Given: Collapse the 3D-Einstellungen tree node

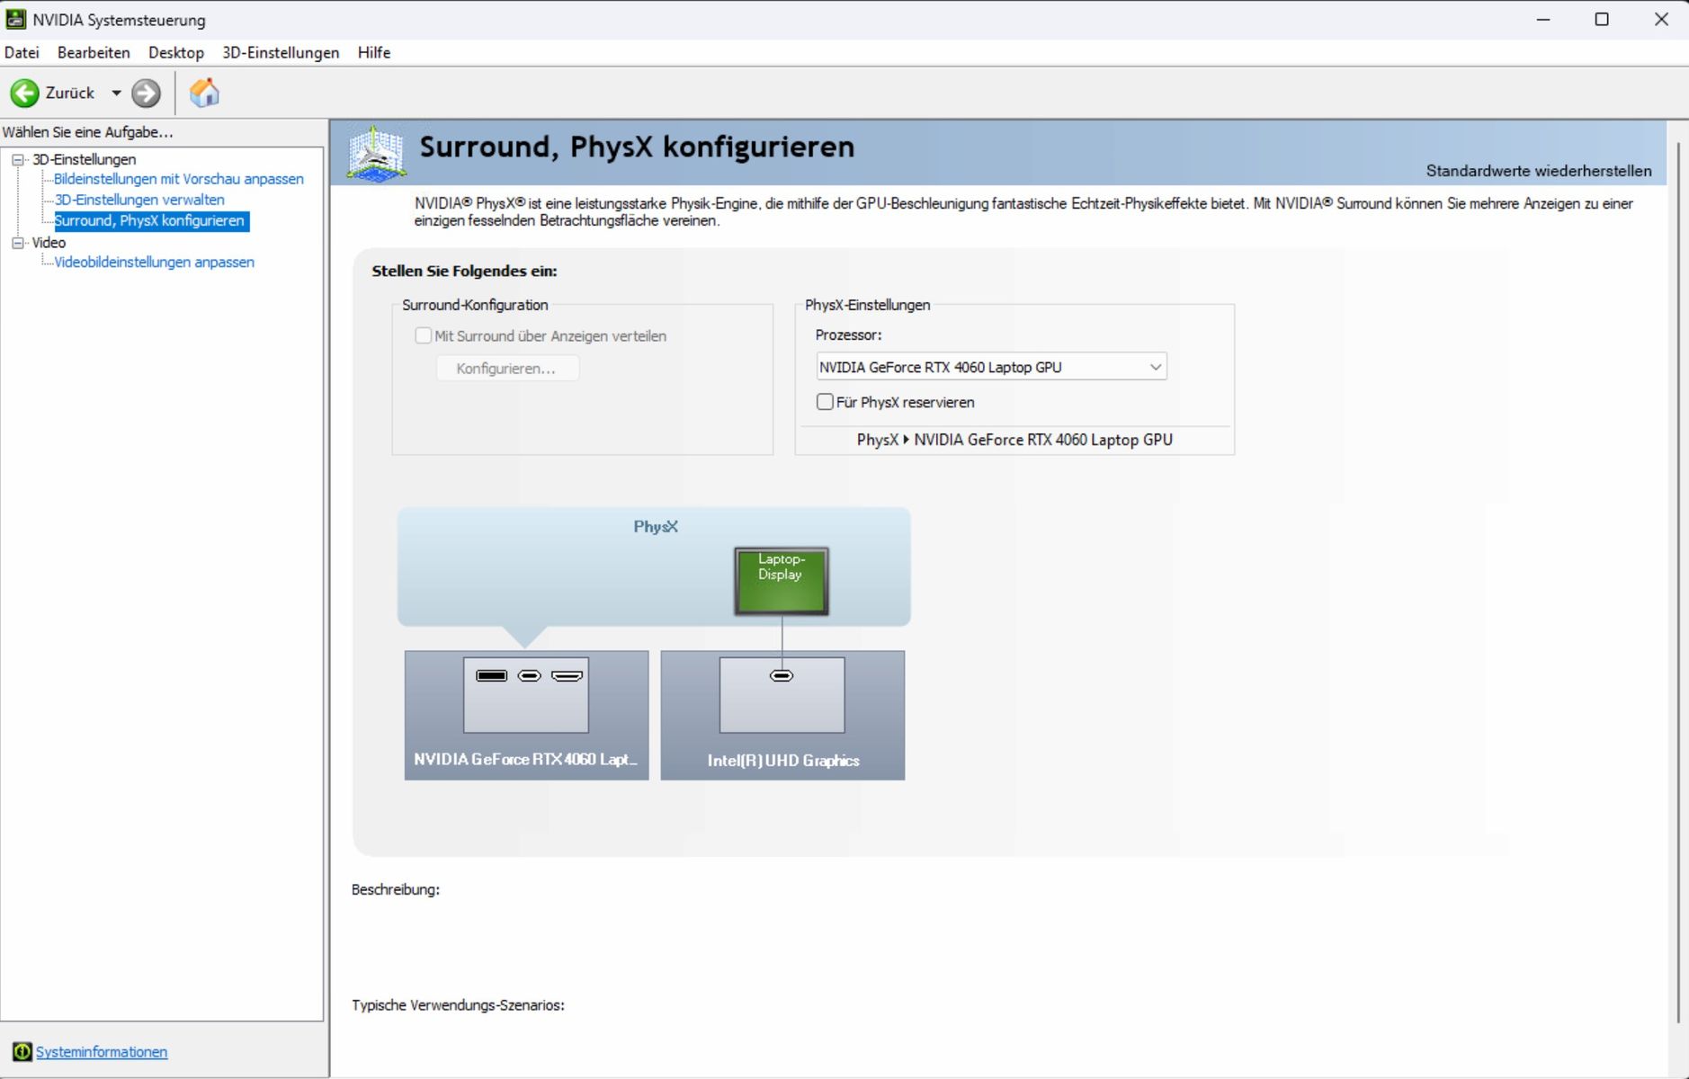Looking at the screenshot, I should (18, 159).
